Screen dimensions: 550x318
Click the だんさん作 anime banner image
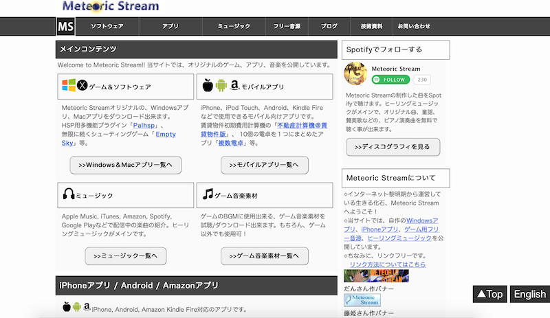tap(376, 276)
